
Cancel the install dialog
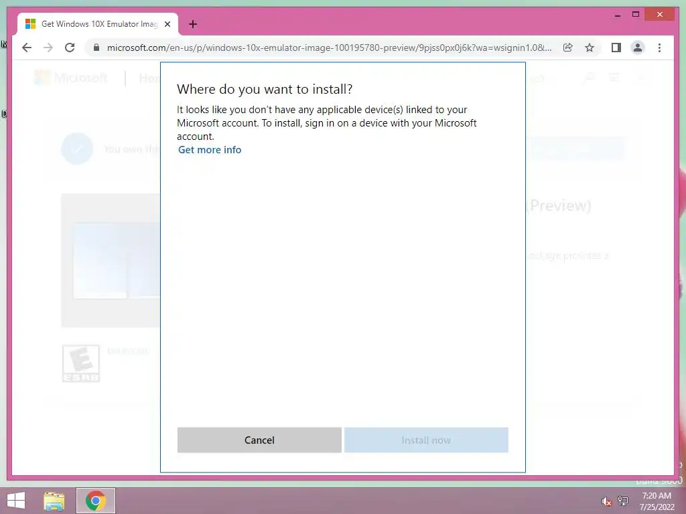coord(259,440)
